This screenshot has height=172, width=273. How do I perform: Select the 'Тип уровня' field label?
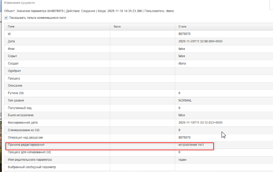coord(16,100)
